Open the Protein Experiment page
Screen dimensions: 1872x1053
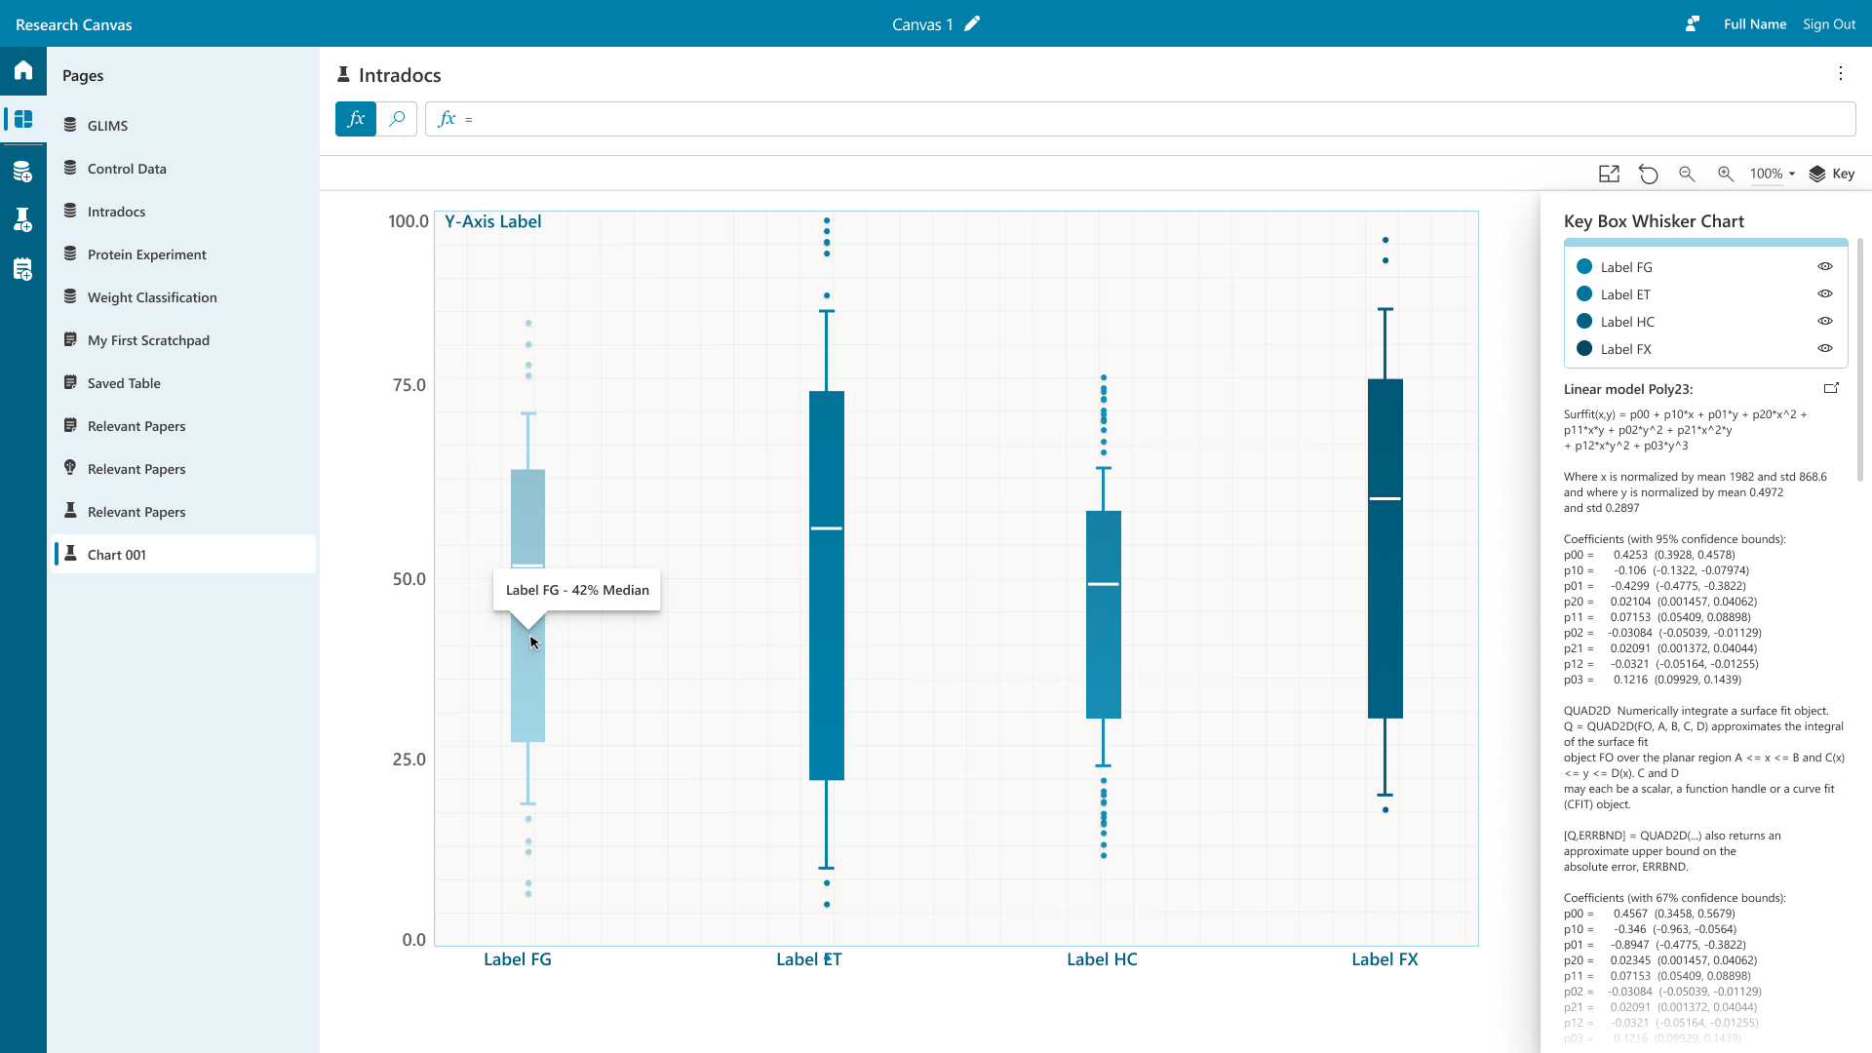[x=146, y=254]
